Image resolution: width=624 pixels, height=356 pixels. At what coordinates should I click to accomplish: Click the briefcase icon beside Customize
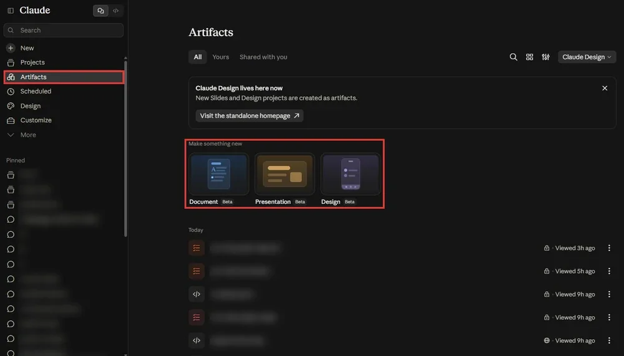[x=11, y=120]
